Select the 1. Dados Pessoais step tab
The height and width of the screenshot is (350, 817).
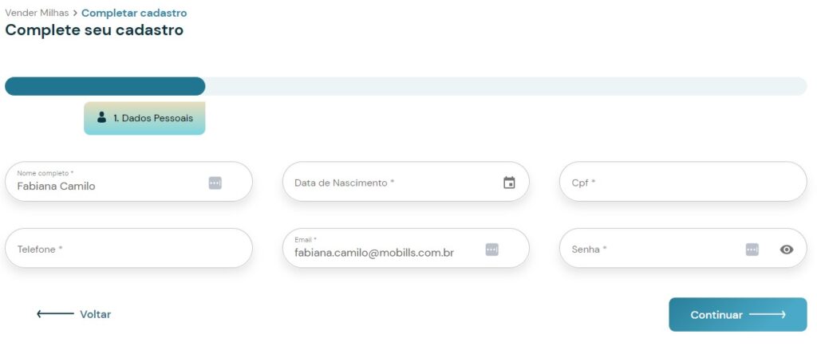pyautogui.click(x=144, y=118)
